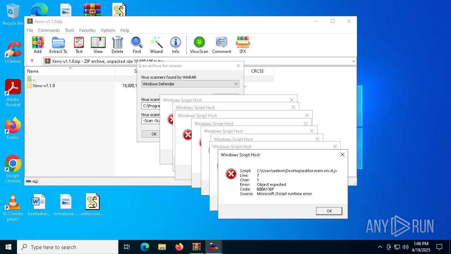
Task: Click the taskbar search box
Action: click(x=68, y=247)
